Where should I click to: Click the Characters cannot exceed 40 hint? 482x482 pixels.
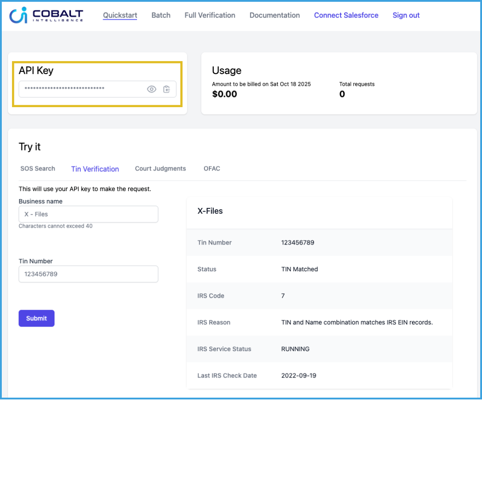pos(55,226)
